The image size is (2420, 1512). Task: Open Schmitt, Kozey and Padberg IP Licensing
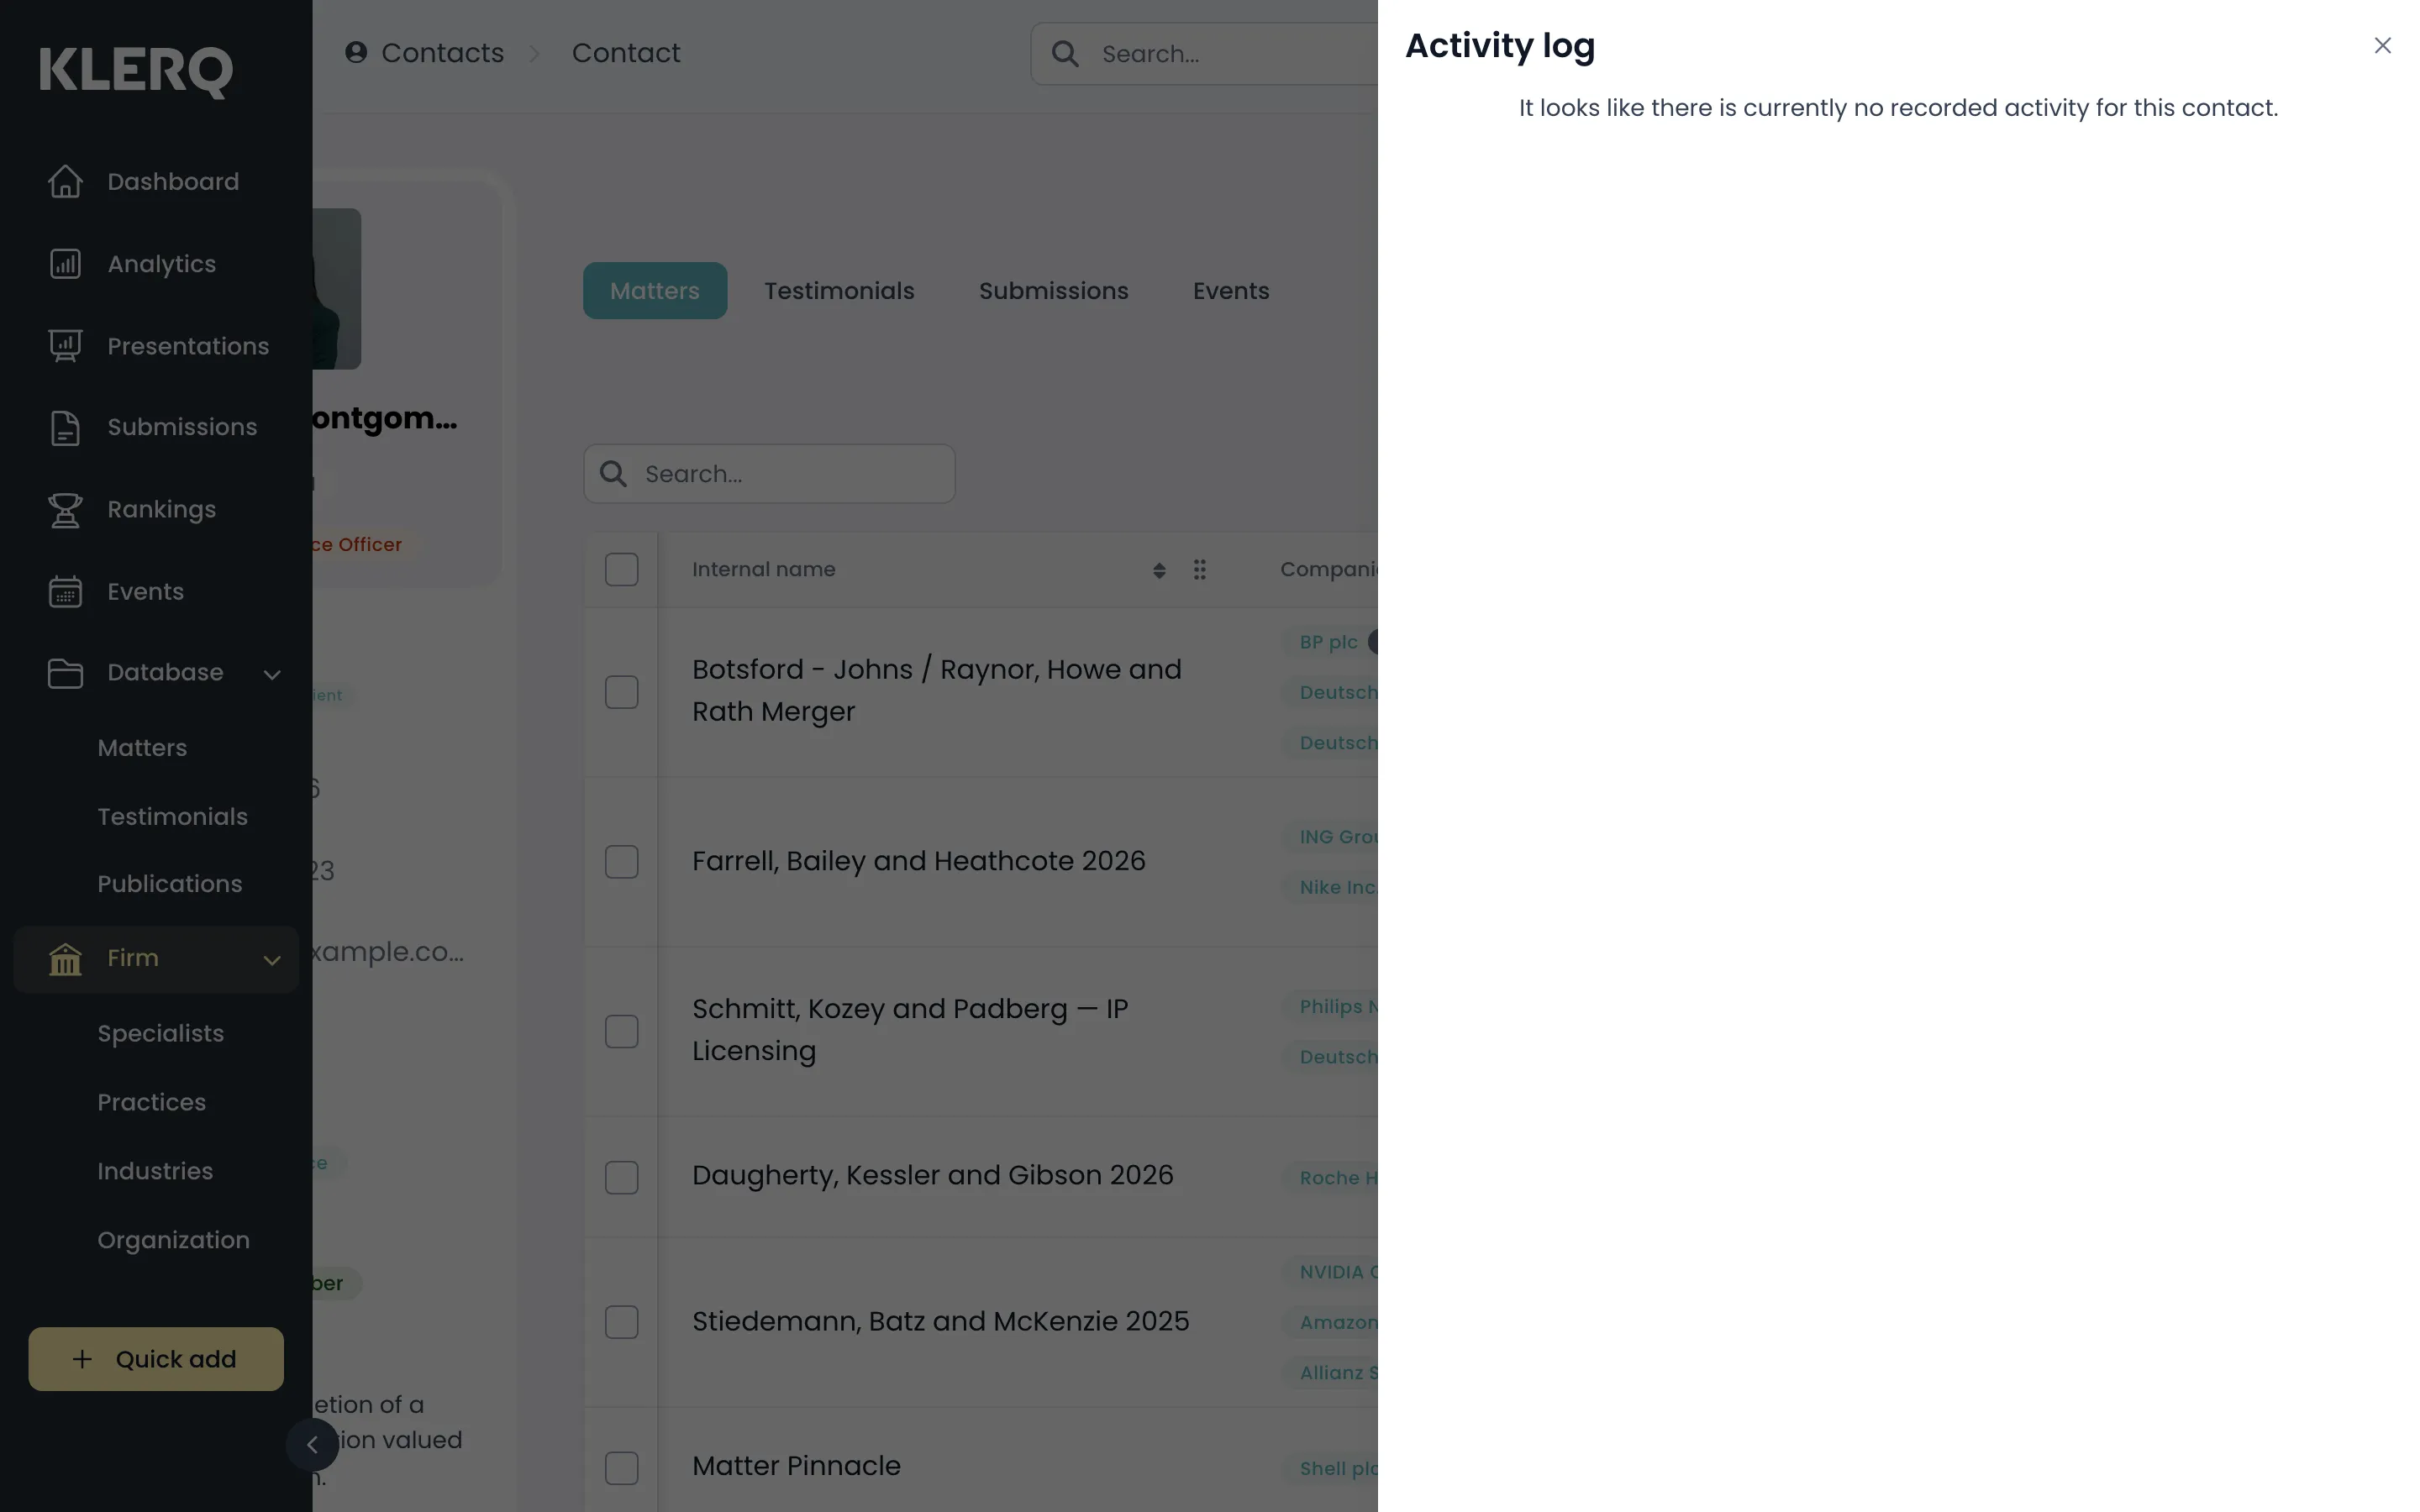pyautogui.click(x=910, y=1030)
